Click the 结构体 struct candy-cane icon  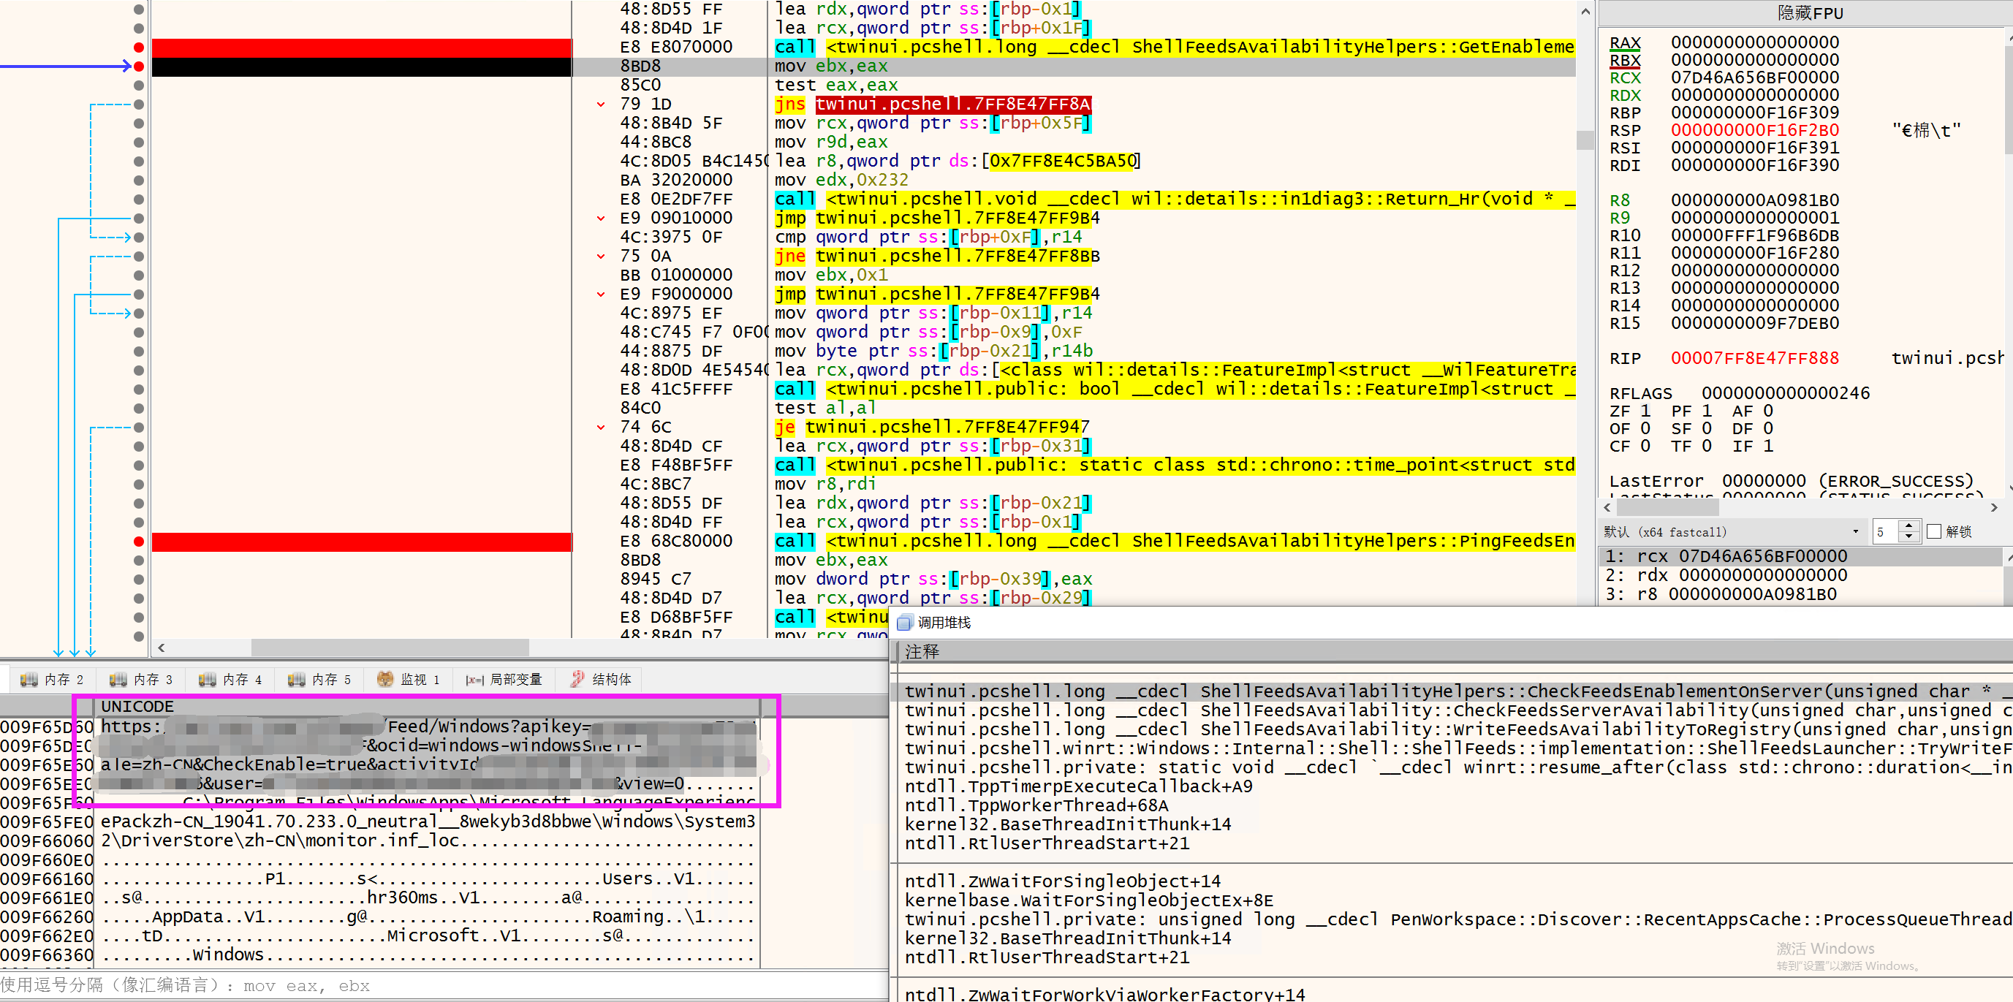coord(577,679)
